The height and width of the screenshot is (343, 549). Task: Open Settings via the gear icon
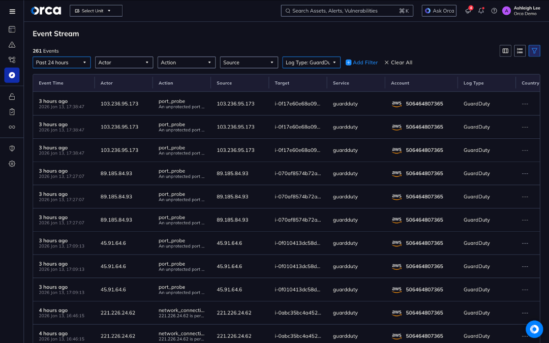(x=11, y=164)
